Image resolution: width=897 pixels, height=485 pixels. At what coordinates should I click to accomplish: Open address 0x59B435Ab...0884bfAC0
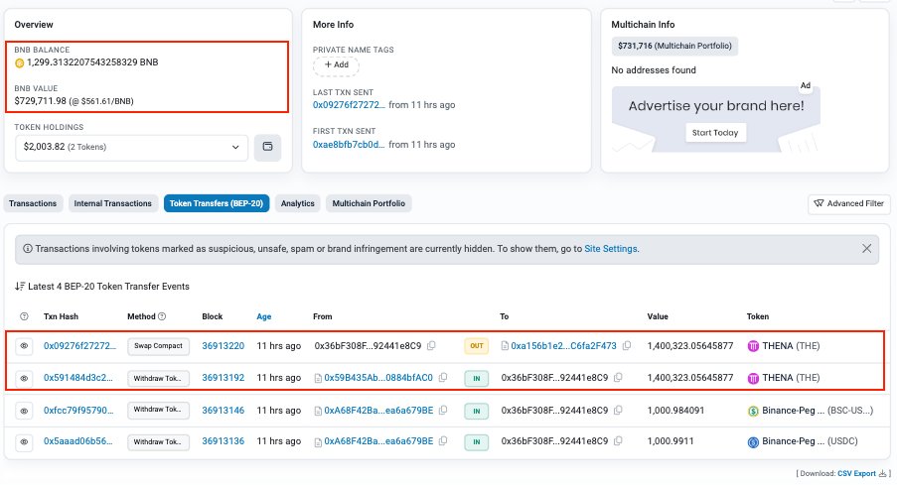(378, 378)
